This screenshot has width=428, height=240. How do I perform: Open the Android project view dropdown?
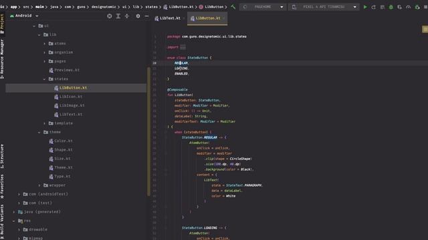click(x=24, y=16)
